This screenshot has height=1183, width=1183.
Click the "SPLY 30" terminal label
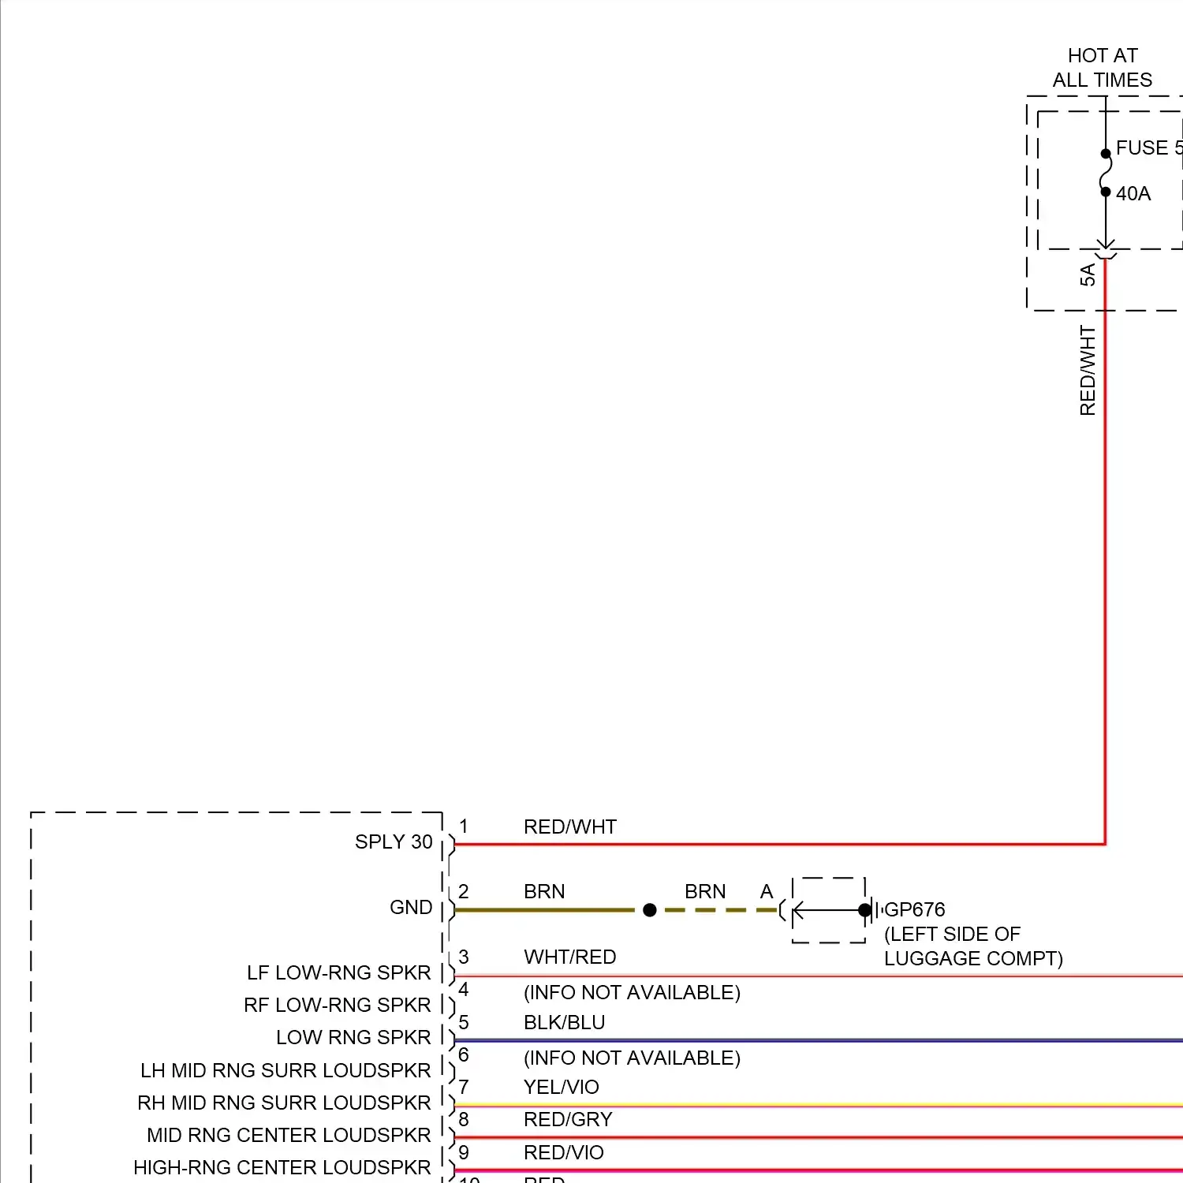(394, 842)
